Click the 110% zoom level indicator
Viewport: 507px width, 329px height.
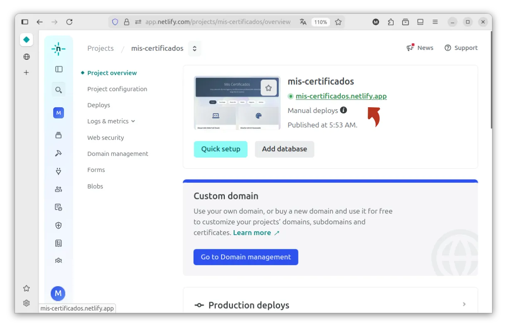320,22
